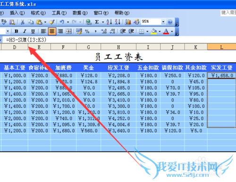Click the help question input box
236x182 pixels.
coord(228,13)
